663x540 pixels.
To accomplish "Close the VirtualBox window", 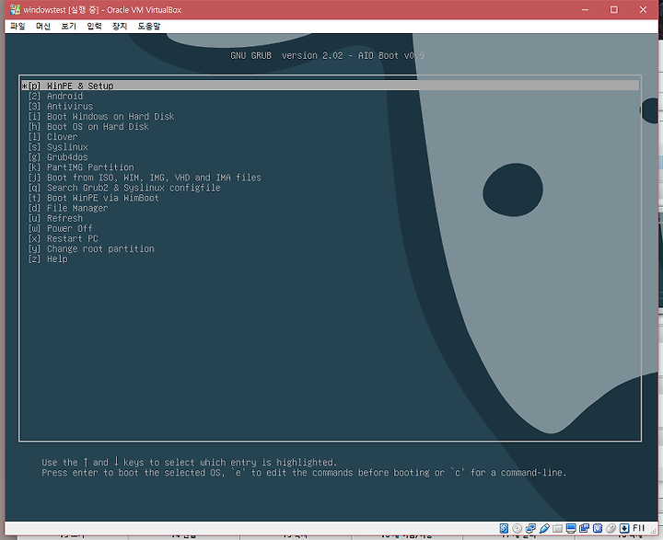I will pyautogui.click(x=643, y=9).
